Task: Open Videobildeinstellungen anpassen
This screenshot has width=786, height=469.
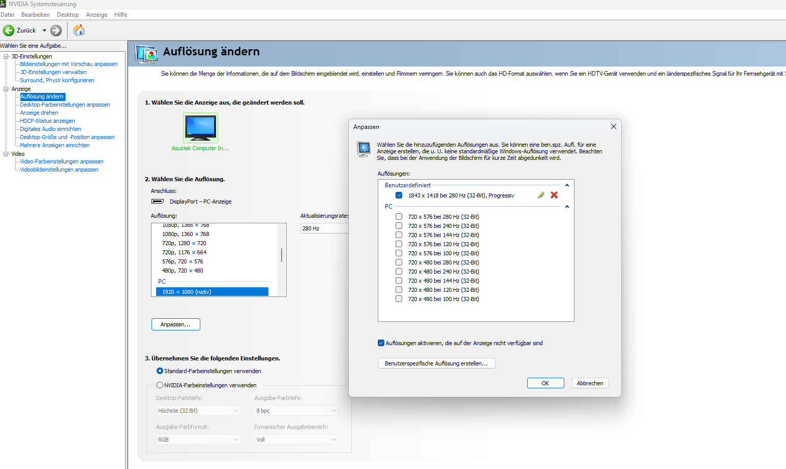Action: pos(59,170)
